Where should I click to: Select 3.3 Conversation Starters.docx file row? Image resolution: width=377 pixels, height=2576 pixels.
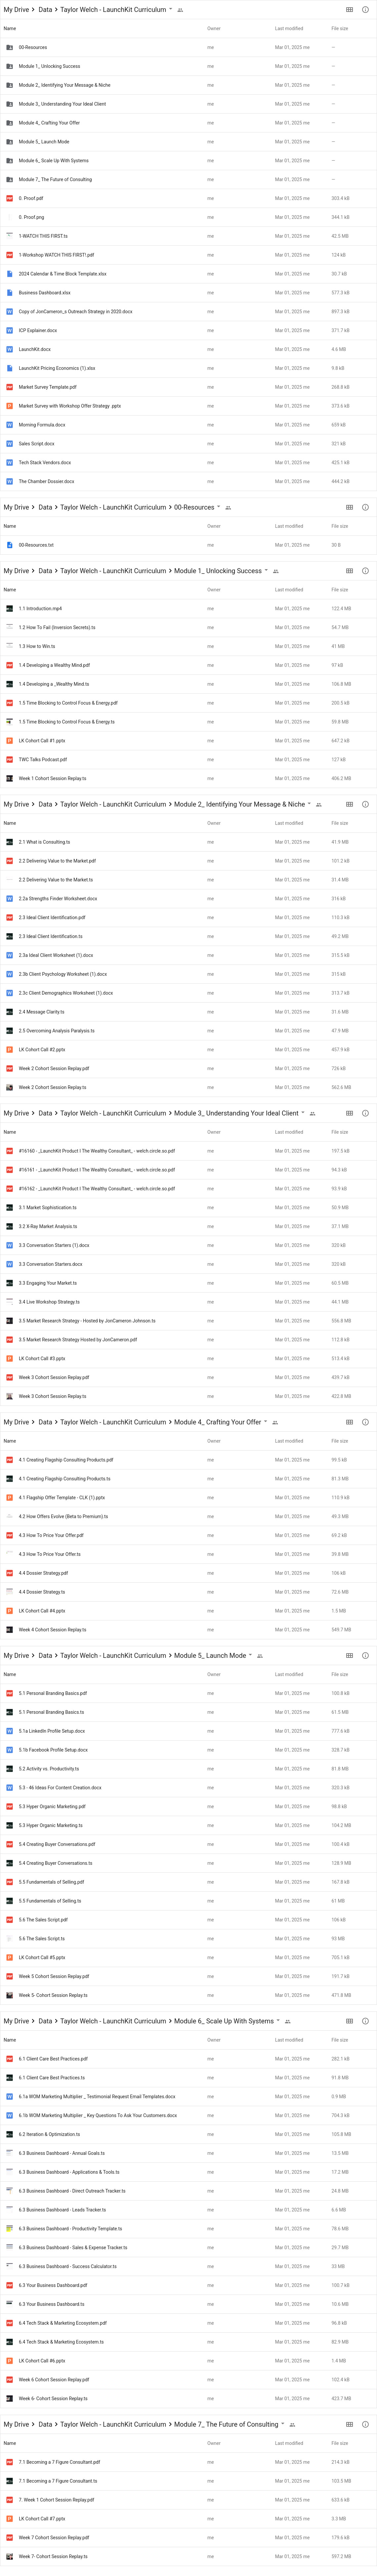click(188, 1264)
